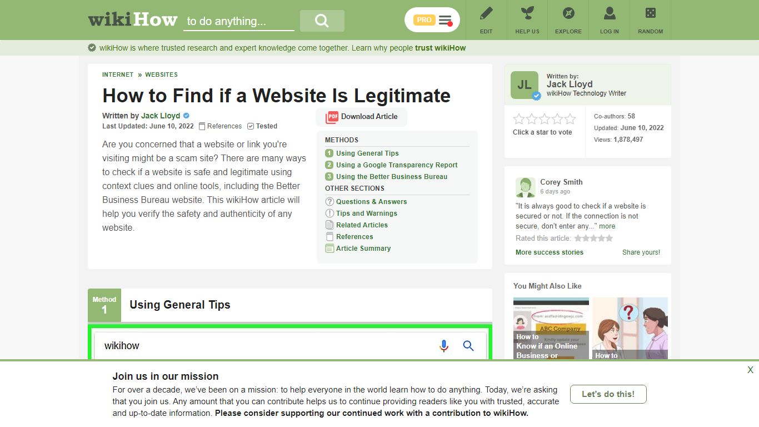The width and height of the screenshot is (759, 427).
Task: Focus the 'to do anything...' search field
Action: click(239, 21)
